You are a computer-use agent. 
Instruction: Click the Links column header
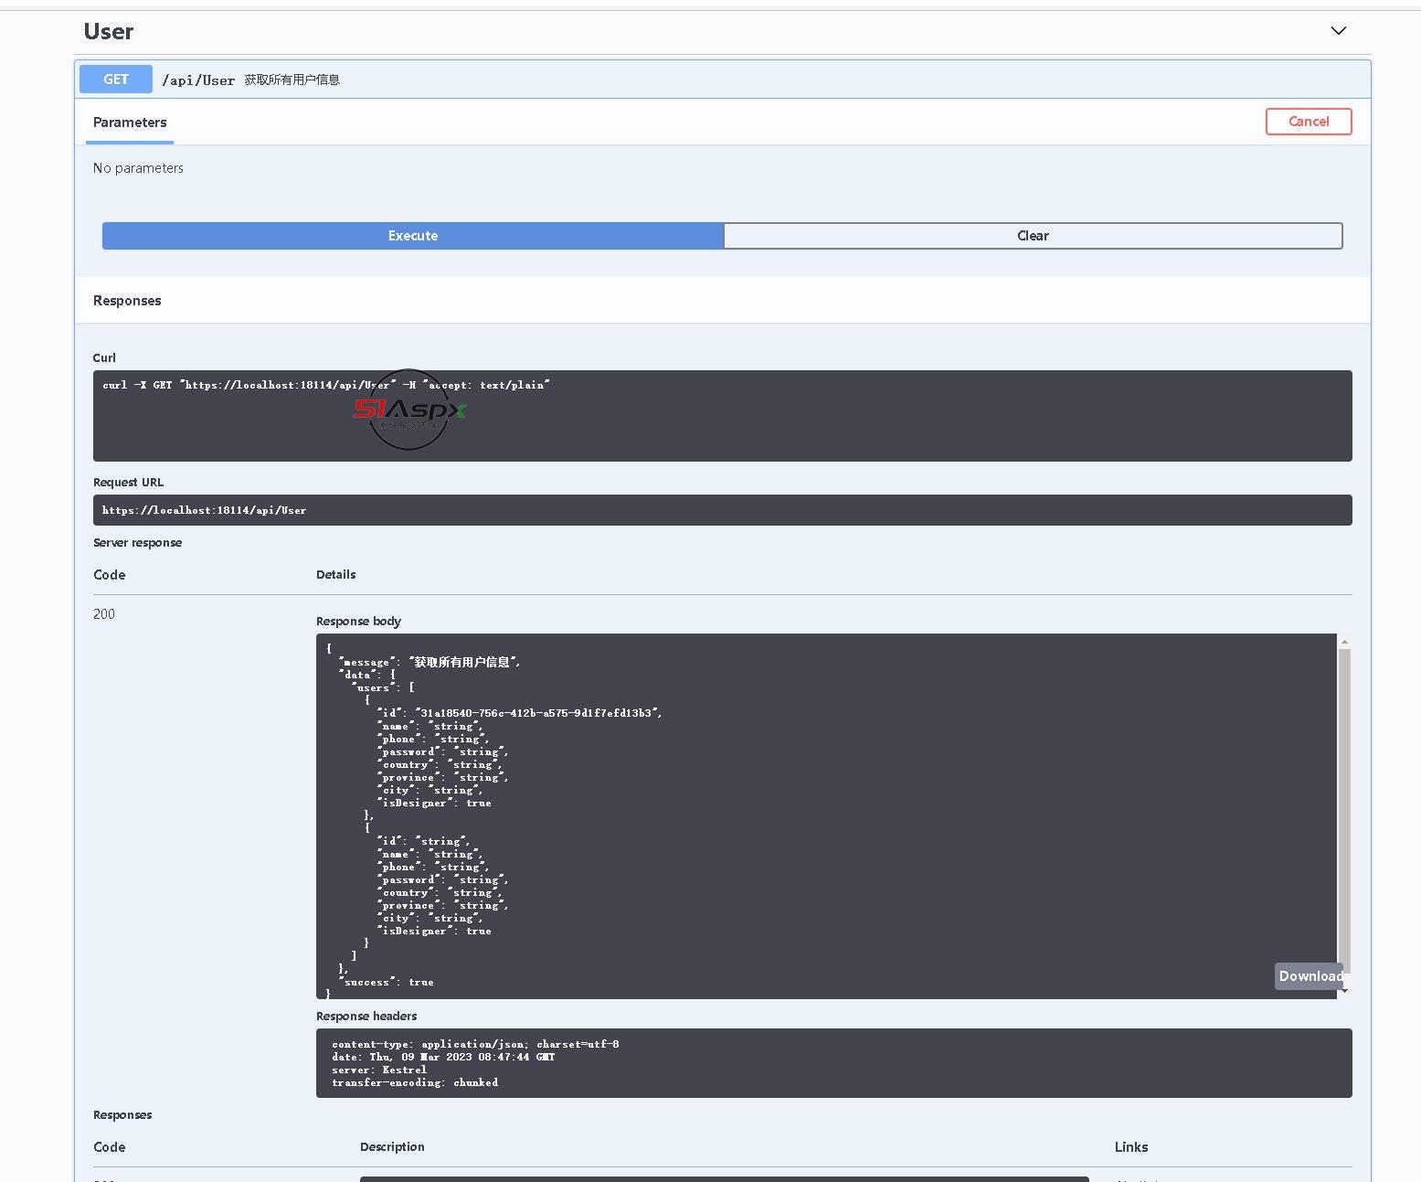pyautogui.click(x=1131, y=1147)
